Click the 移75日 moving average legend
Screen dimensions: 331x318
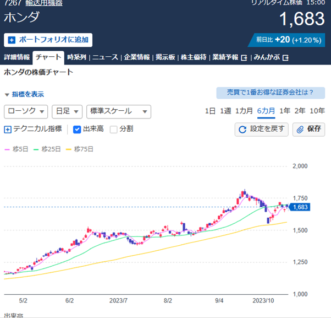click(x=80, y=149)
